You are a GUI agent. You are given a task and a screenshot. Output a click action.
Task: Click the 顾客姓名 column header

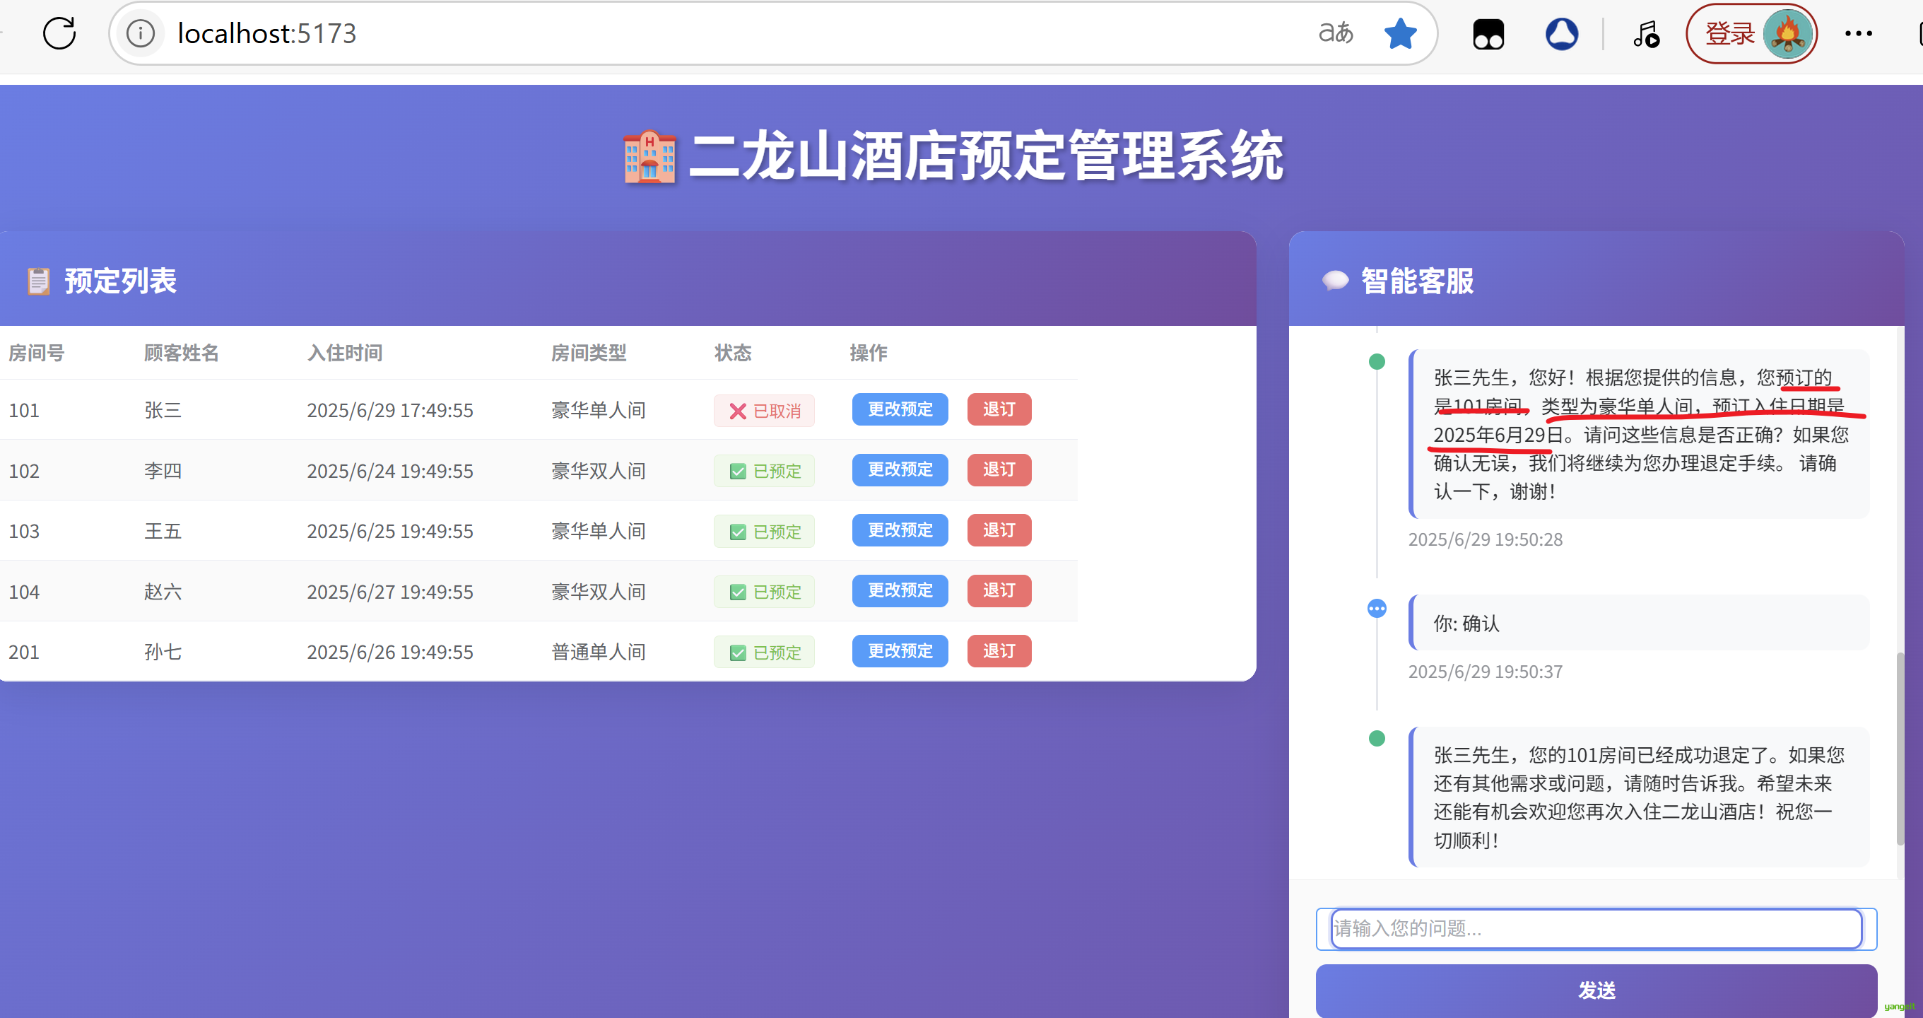pos(182,353)
